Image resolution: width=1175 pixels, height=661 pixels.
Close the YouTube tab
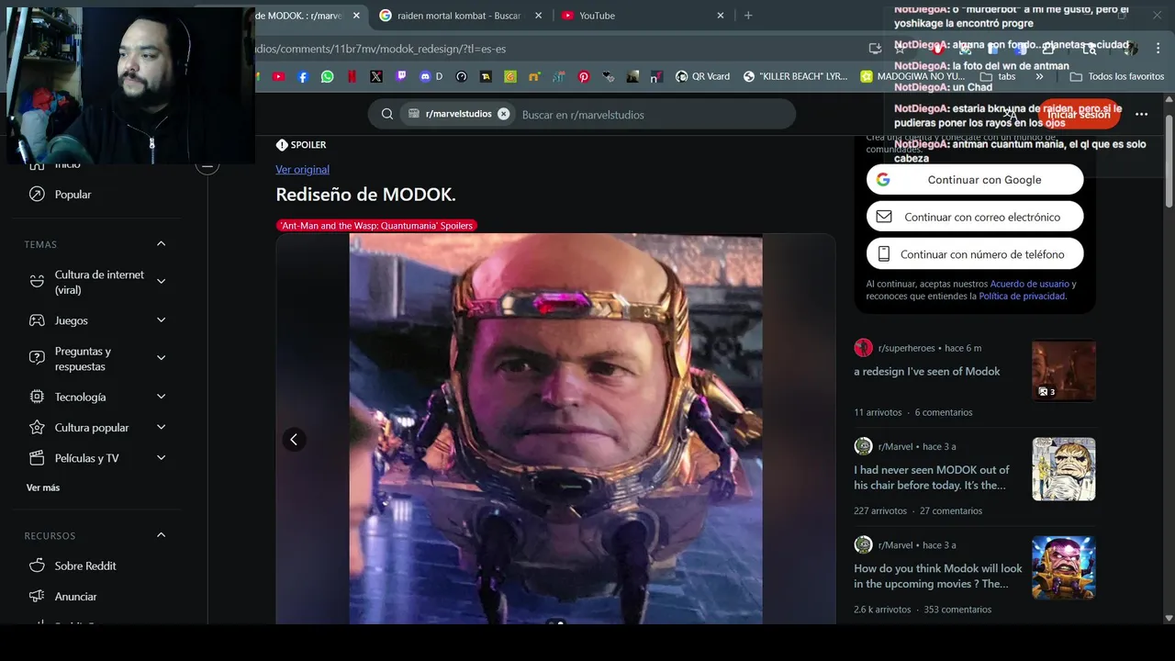tap(721, 16)
